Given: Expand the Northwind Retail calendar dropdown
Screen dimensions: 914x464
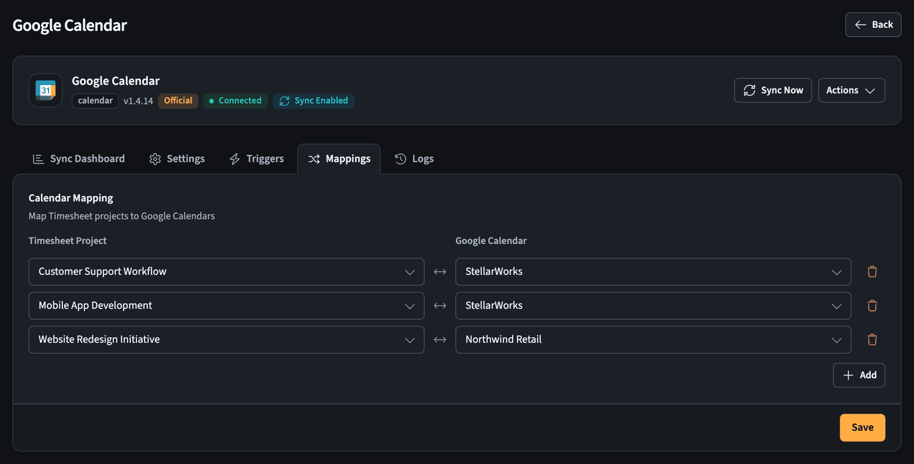Looking at the screenshot, I should tap(653, 340).
